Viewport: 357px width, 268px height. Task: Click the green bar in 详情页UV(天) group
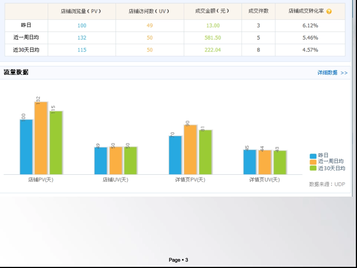click(280, 162)
